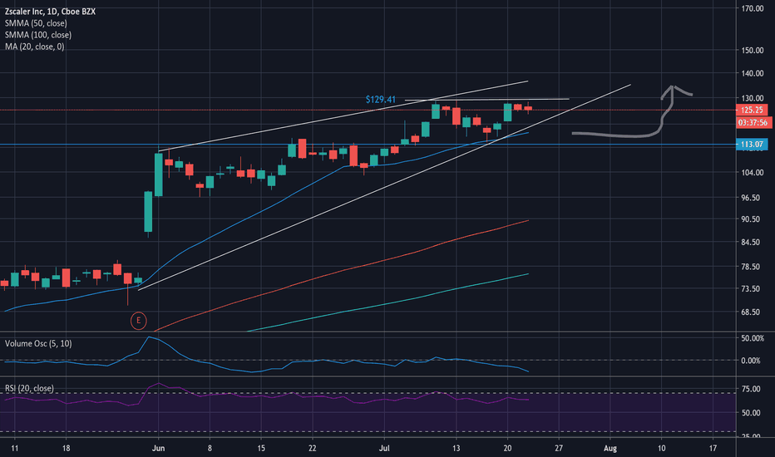This screenshot has height=457, width=775.
Task: Click the 22 date axis label
Action: (x=313, y=449)
